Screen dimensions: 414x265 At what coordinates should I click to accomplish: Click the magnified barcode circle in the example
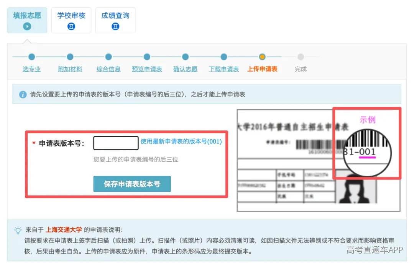(367, 153)
